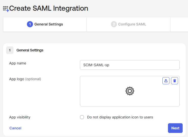
Task: Click the step 2 circle badge
Action: 114,24
